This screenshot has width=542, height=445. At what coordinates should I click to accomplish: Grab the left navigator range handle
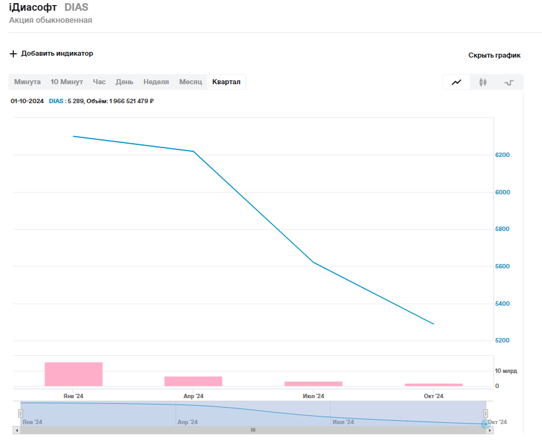20,413
